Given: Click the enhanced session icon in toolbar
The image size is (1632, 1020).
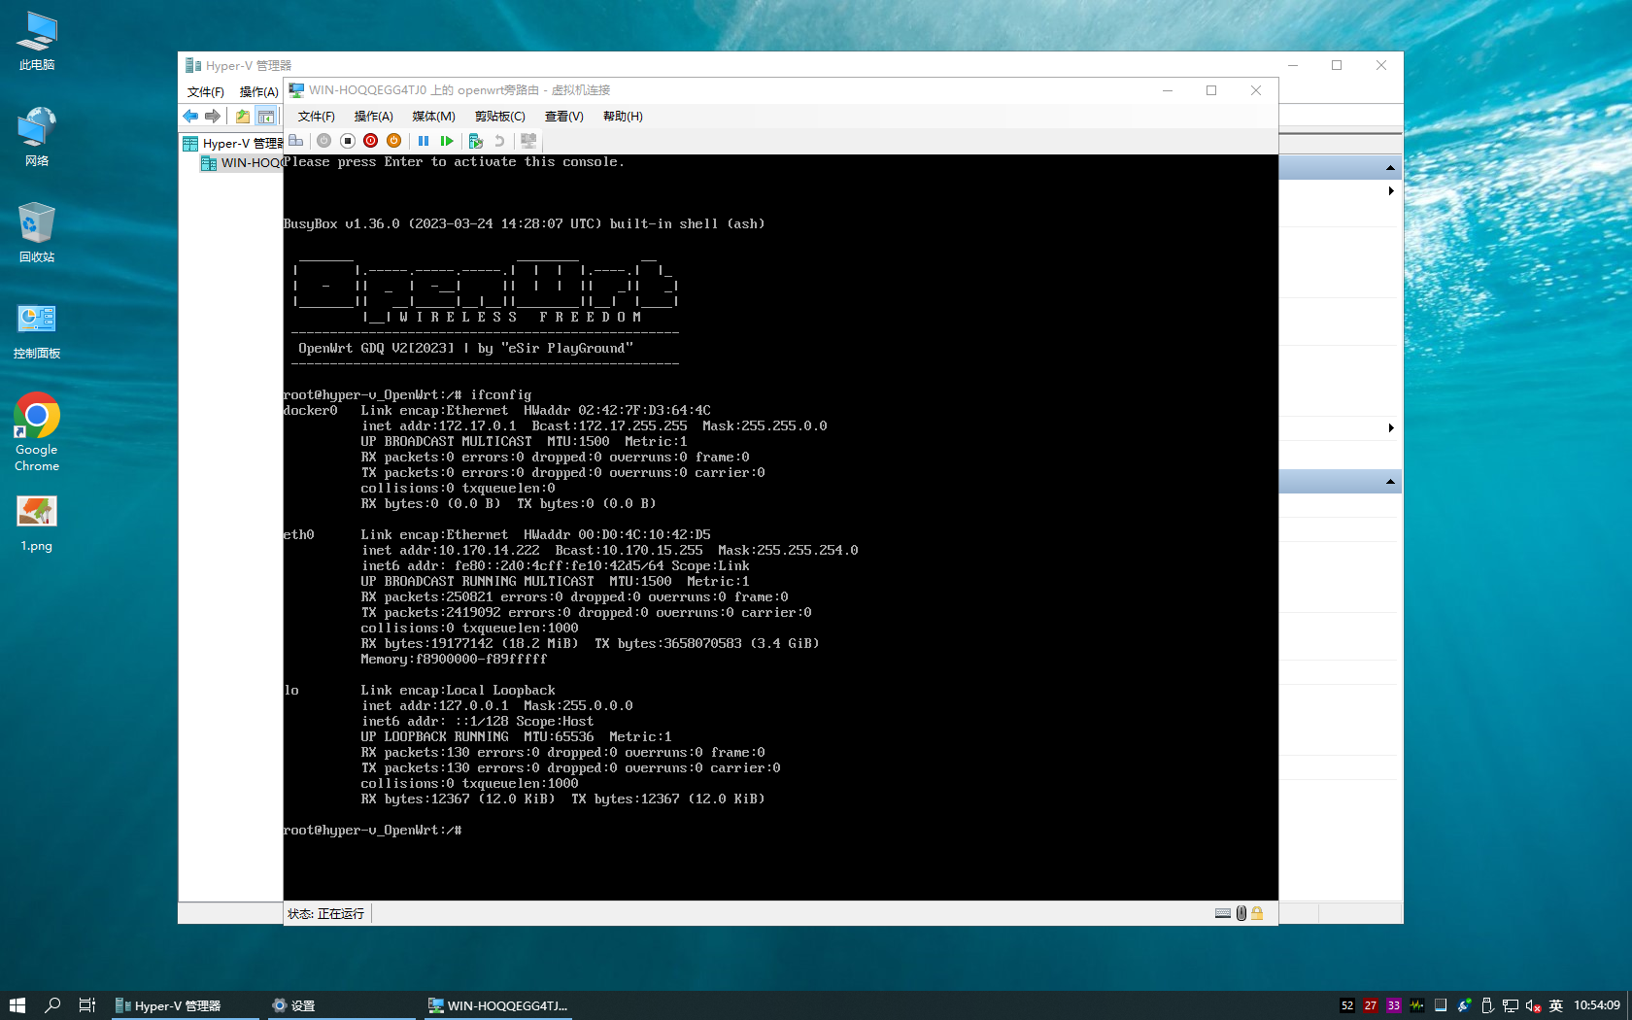Looking at the screenshot, I should click(528, 141).
